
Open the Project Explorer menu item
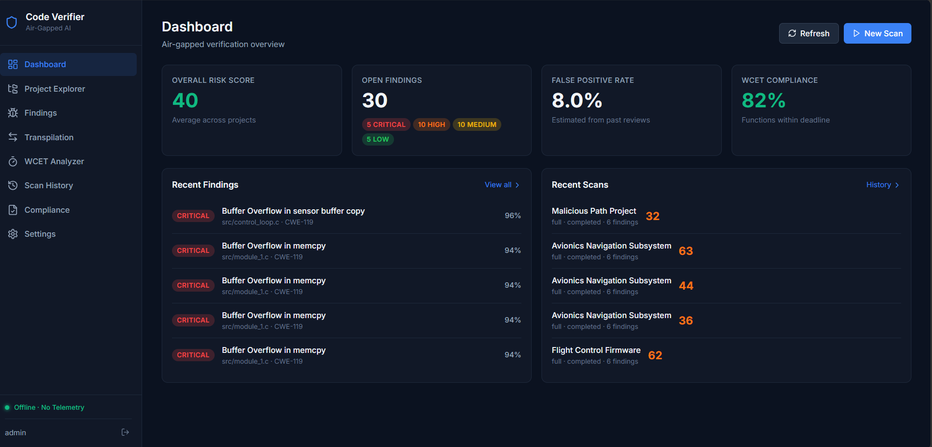click(69, 89)
